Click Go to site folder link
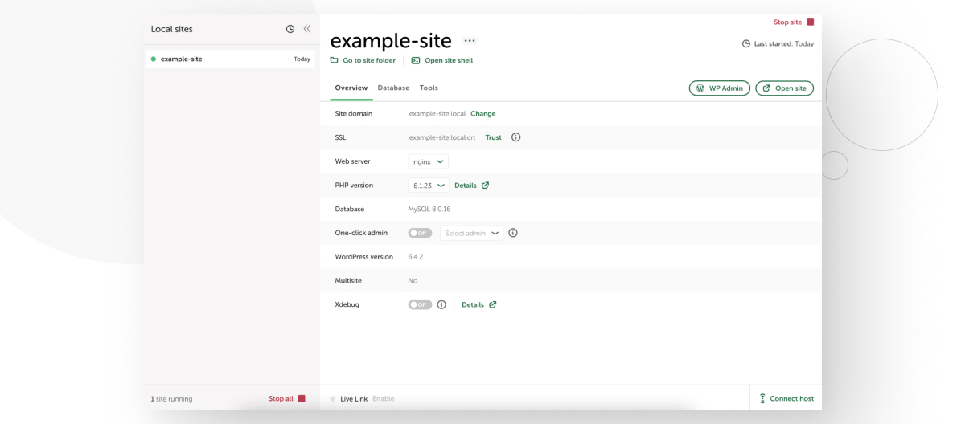Screen dimensions: 965x424 point(369,60)
